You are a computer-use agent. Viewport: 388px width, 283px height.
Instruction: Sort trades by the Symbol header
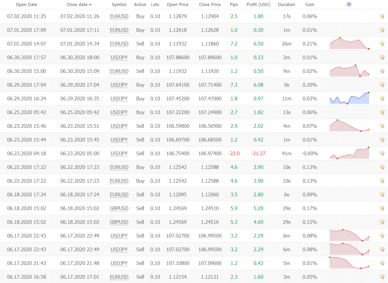tap(119, 5)
